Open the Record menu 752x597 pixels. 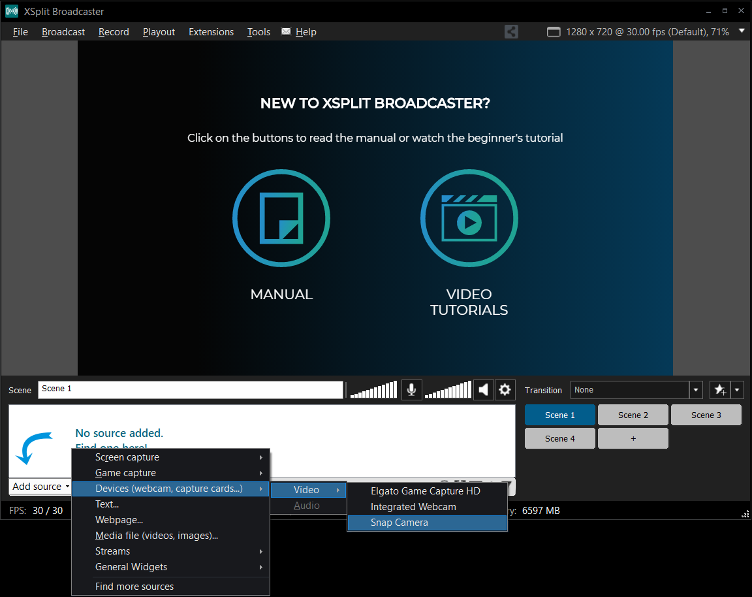point(114,31)
